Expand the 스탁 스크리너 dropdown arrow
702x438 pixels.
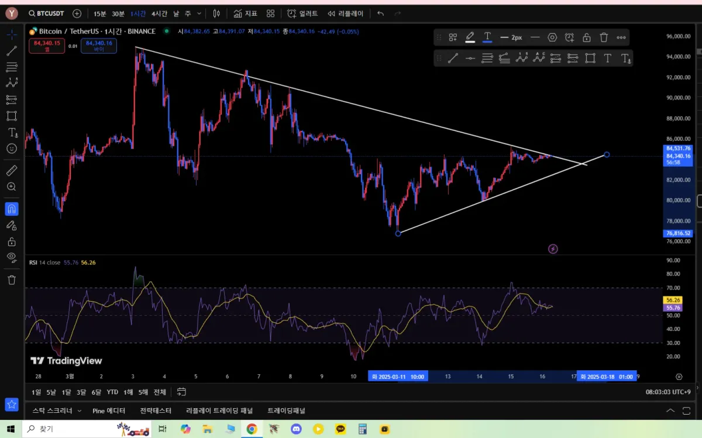click(80, 411)
